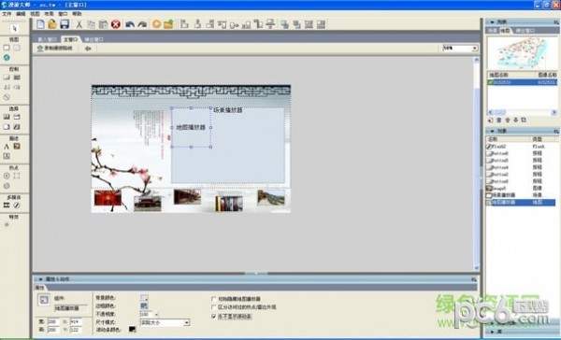Click the orange Play preview icon
This screenshot has width=561, height=340.
pyautogui.click(x=156, y=24)
